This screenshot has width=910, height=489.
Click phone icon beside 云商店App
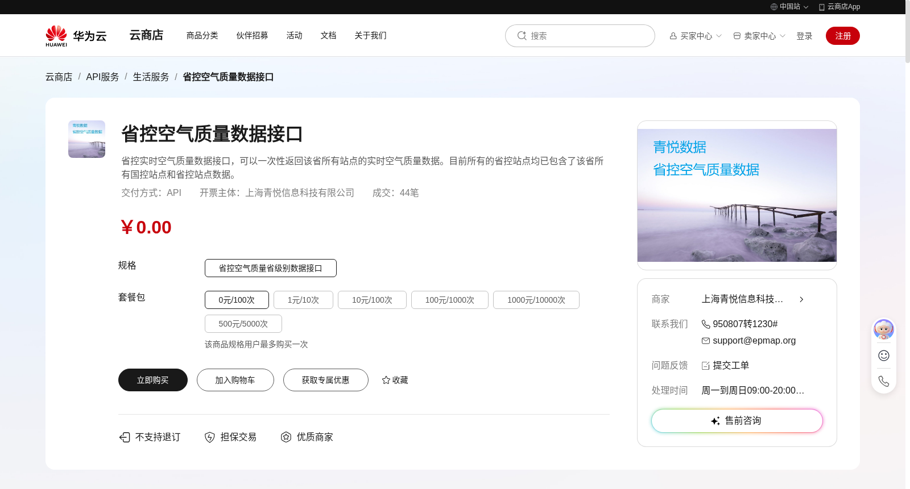(x=822, y=7)
